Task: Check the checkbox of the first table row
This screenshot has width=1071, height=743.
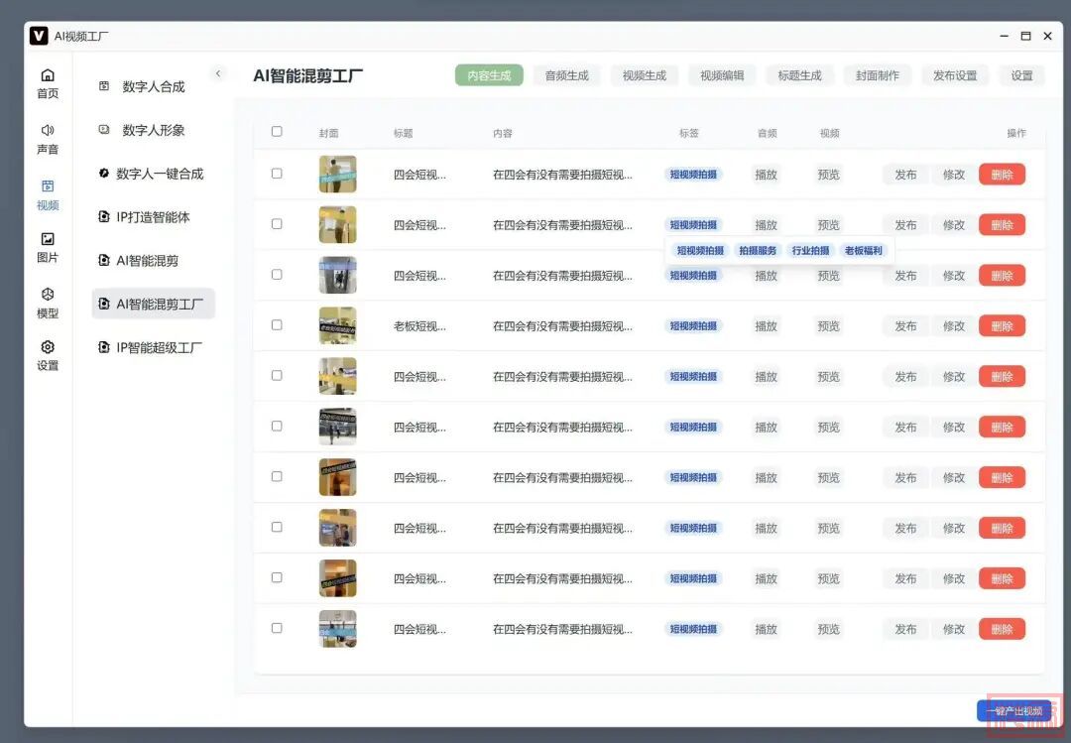Action: click(277, 174)
